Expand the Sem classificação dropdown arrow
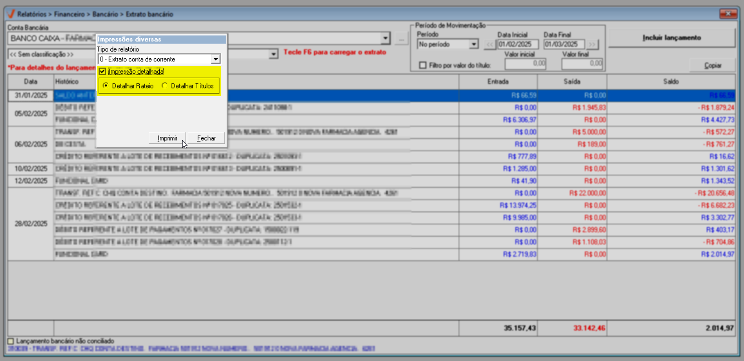This screenshot has height=361, width=744. click(x=273, y=54)
